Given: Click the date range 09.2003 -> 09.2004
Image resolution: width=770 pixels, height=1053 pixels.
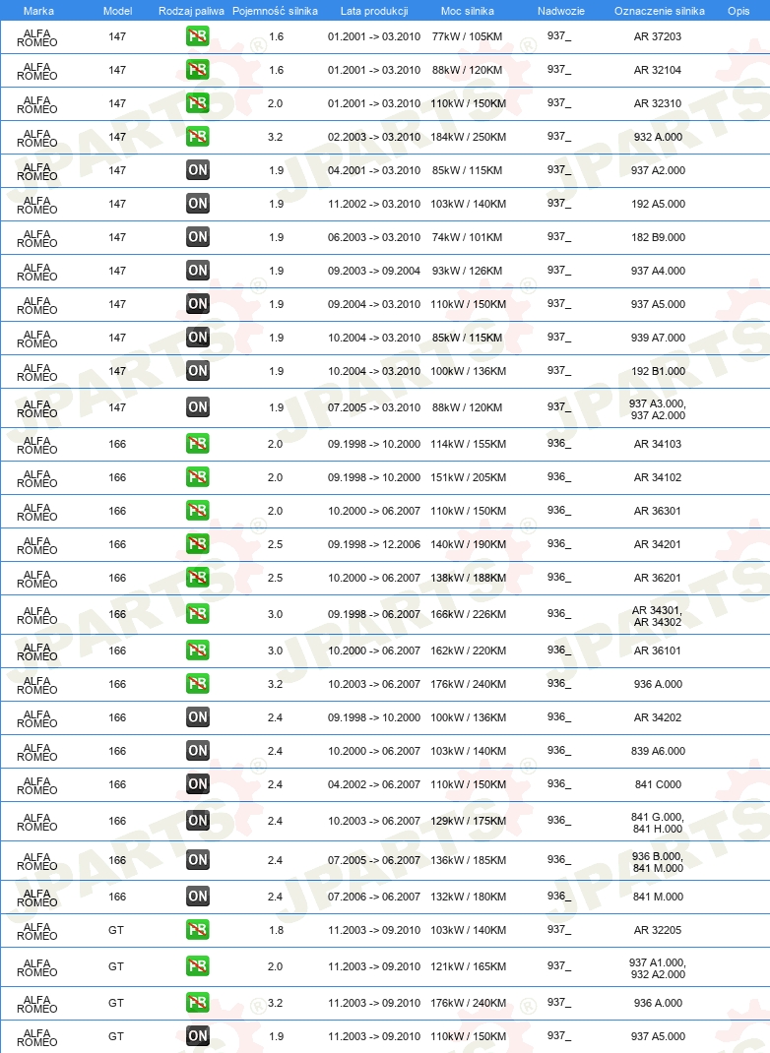Looking at the screenshot, I should point(374,271).
